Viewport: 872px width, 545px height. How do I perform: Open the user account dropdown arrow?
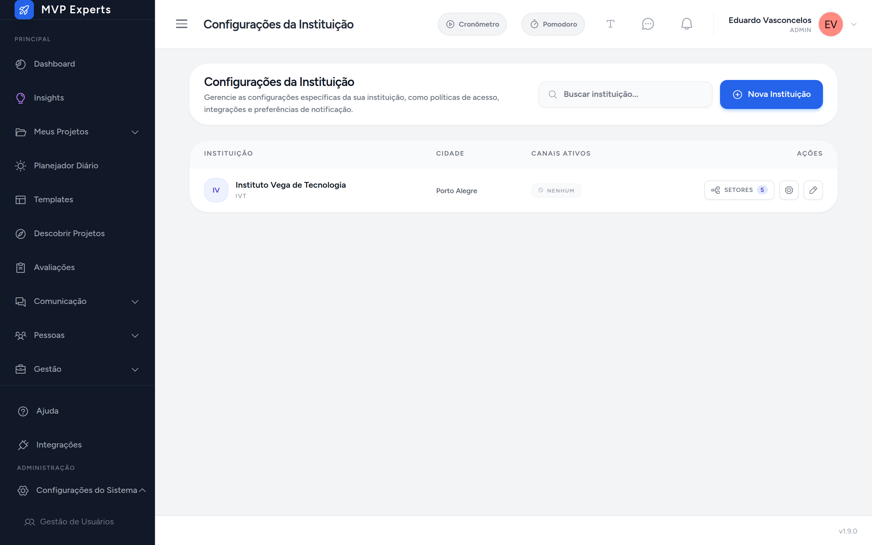(x=854, y=25)
